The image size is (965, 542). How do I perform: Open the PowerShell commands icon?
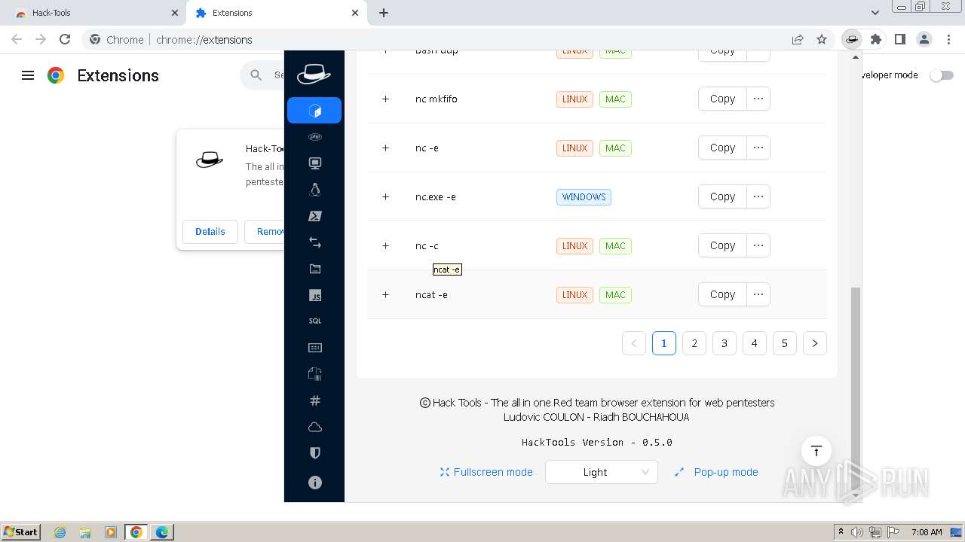(x=315, y=216)
